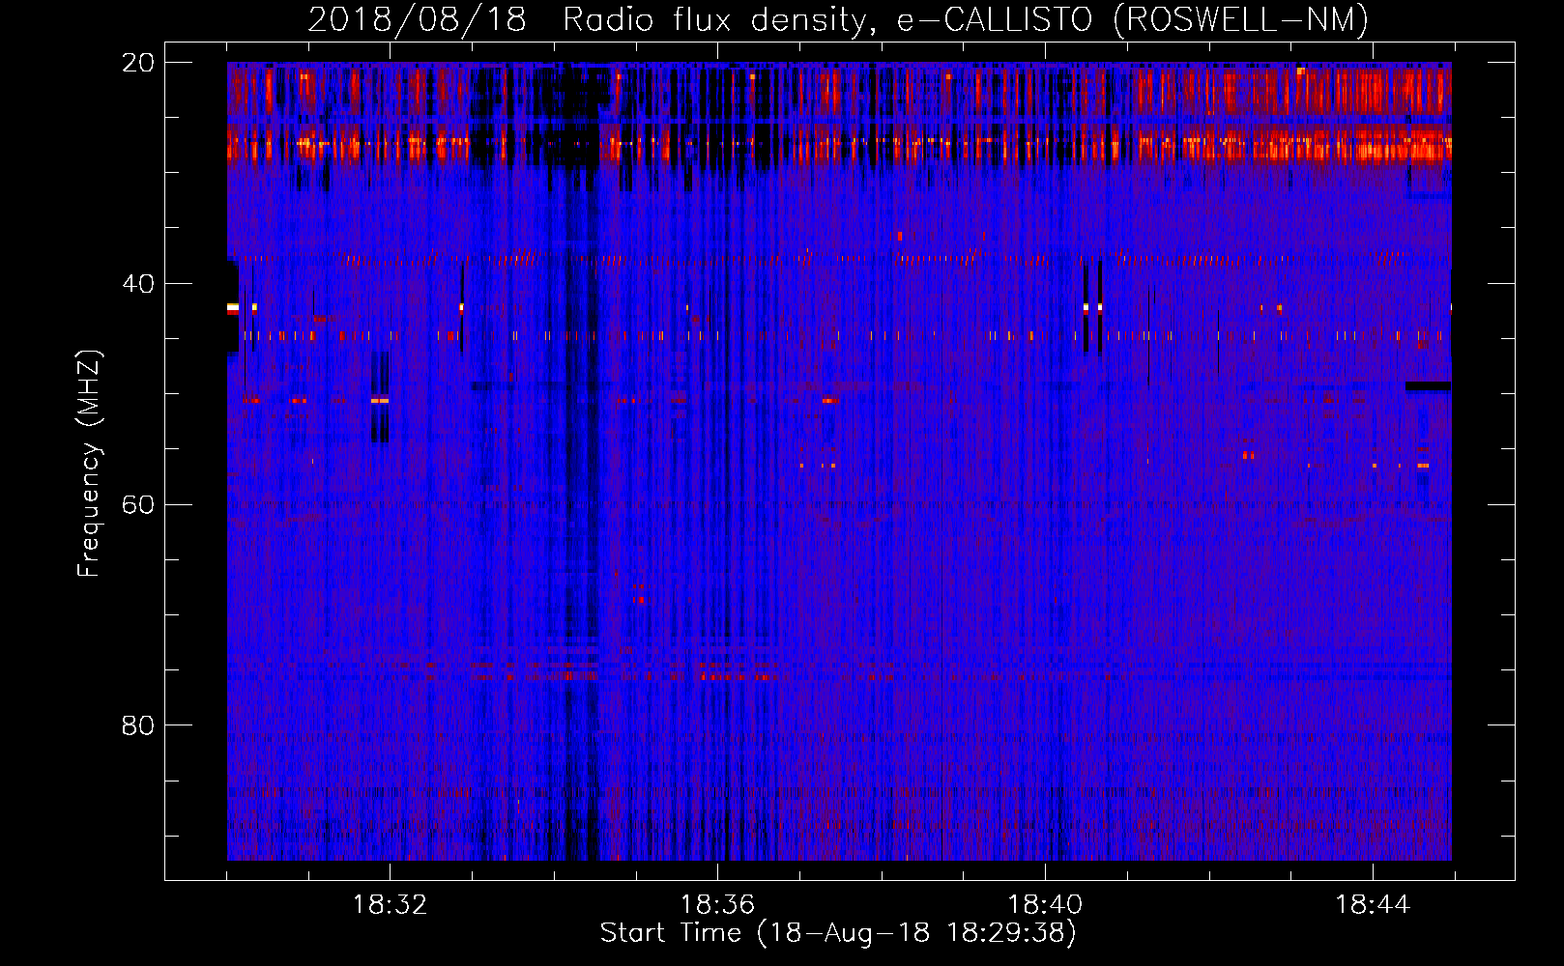Click the 80 frequency tick label

[x=138, y=725]
